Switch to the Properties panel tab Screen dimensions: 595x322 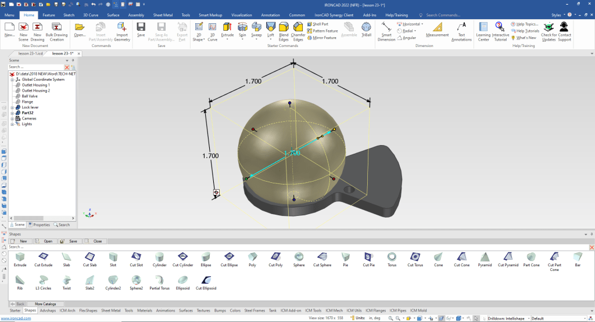pyautogui.click(x=39, y=225)
